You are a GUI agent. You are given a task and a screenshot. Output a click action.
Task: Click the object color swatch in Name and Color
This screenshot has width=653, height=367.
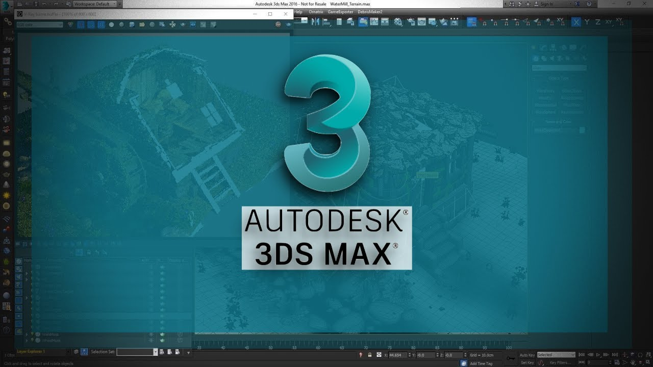point(583,129)
